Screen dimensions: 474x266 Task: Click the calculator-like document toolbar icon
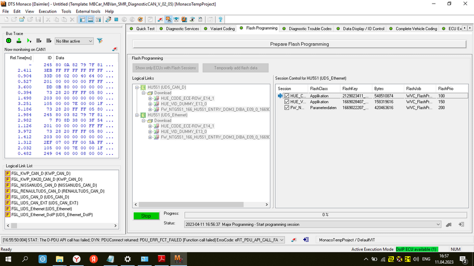tap(200, 20)
